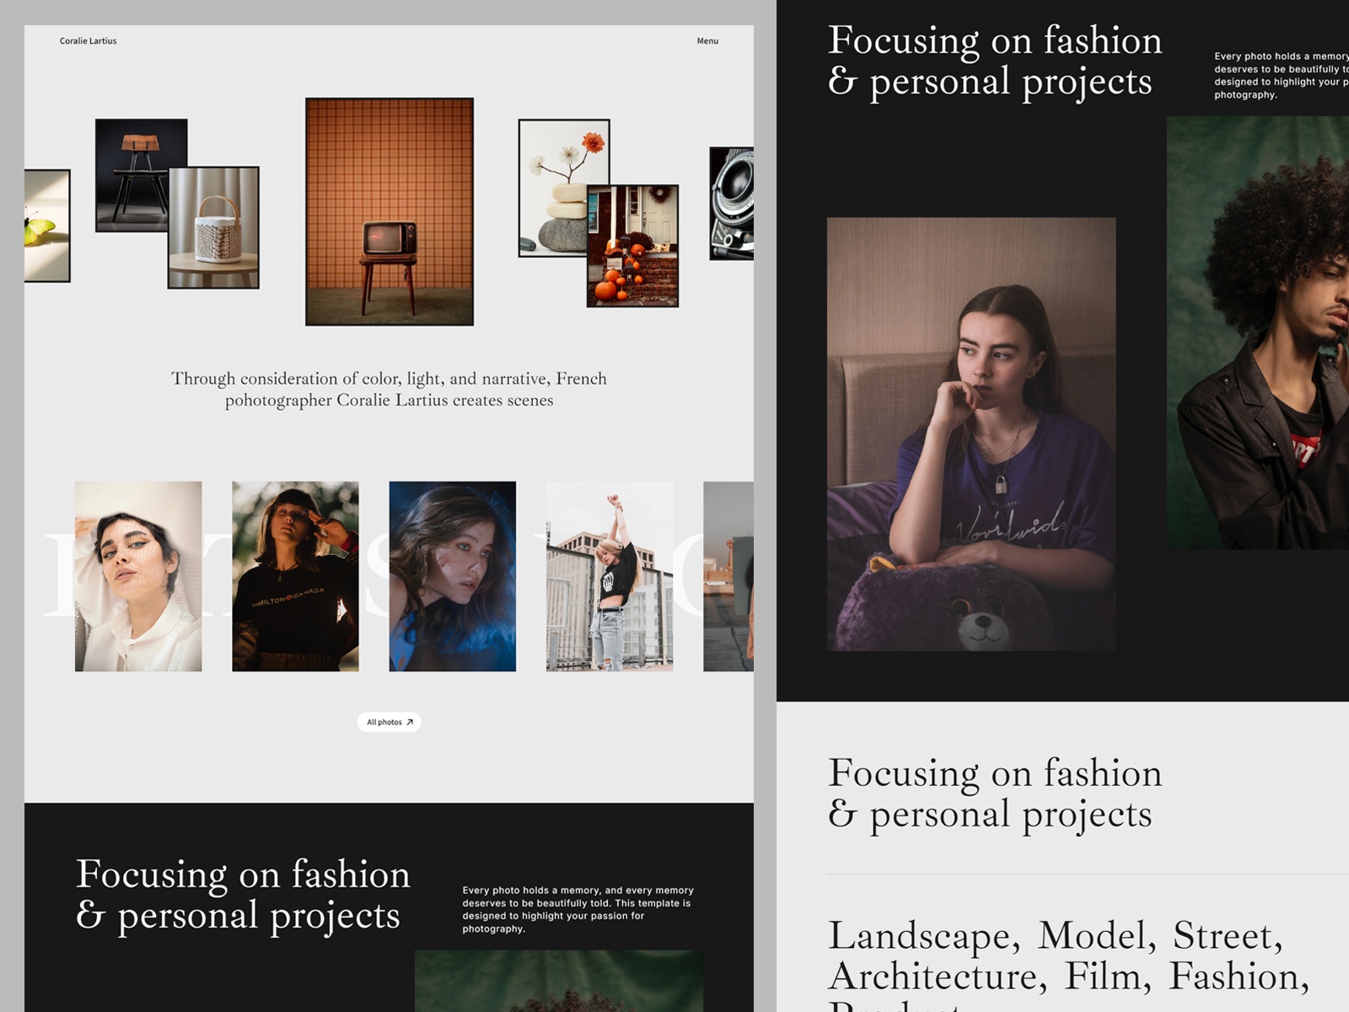Open portrait of woman in white hood
Image resolution: width=1349 pixels, height=1012 pixels.
coord(138,576)
